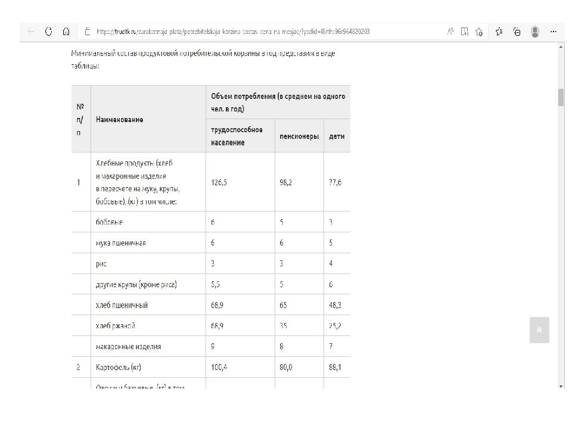The height and width of the screenshot is (429, 572).
Task: Open immersive reader icon
Action: pos(464,32)
